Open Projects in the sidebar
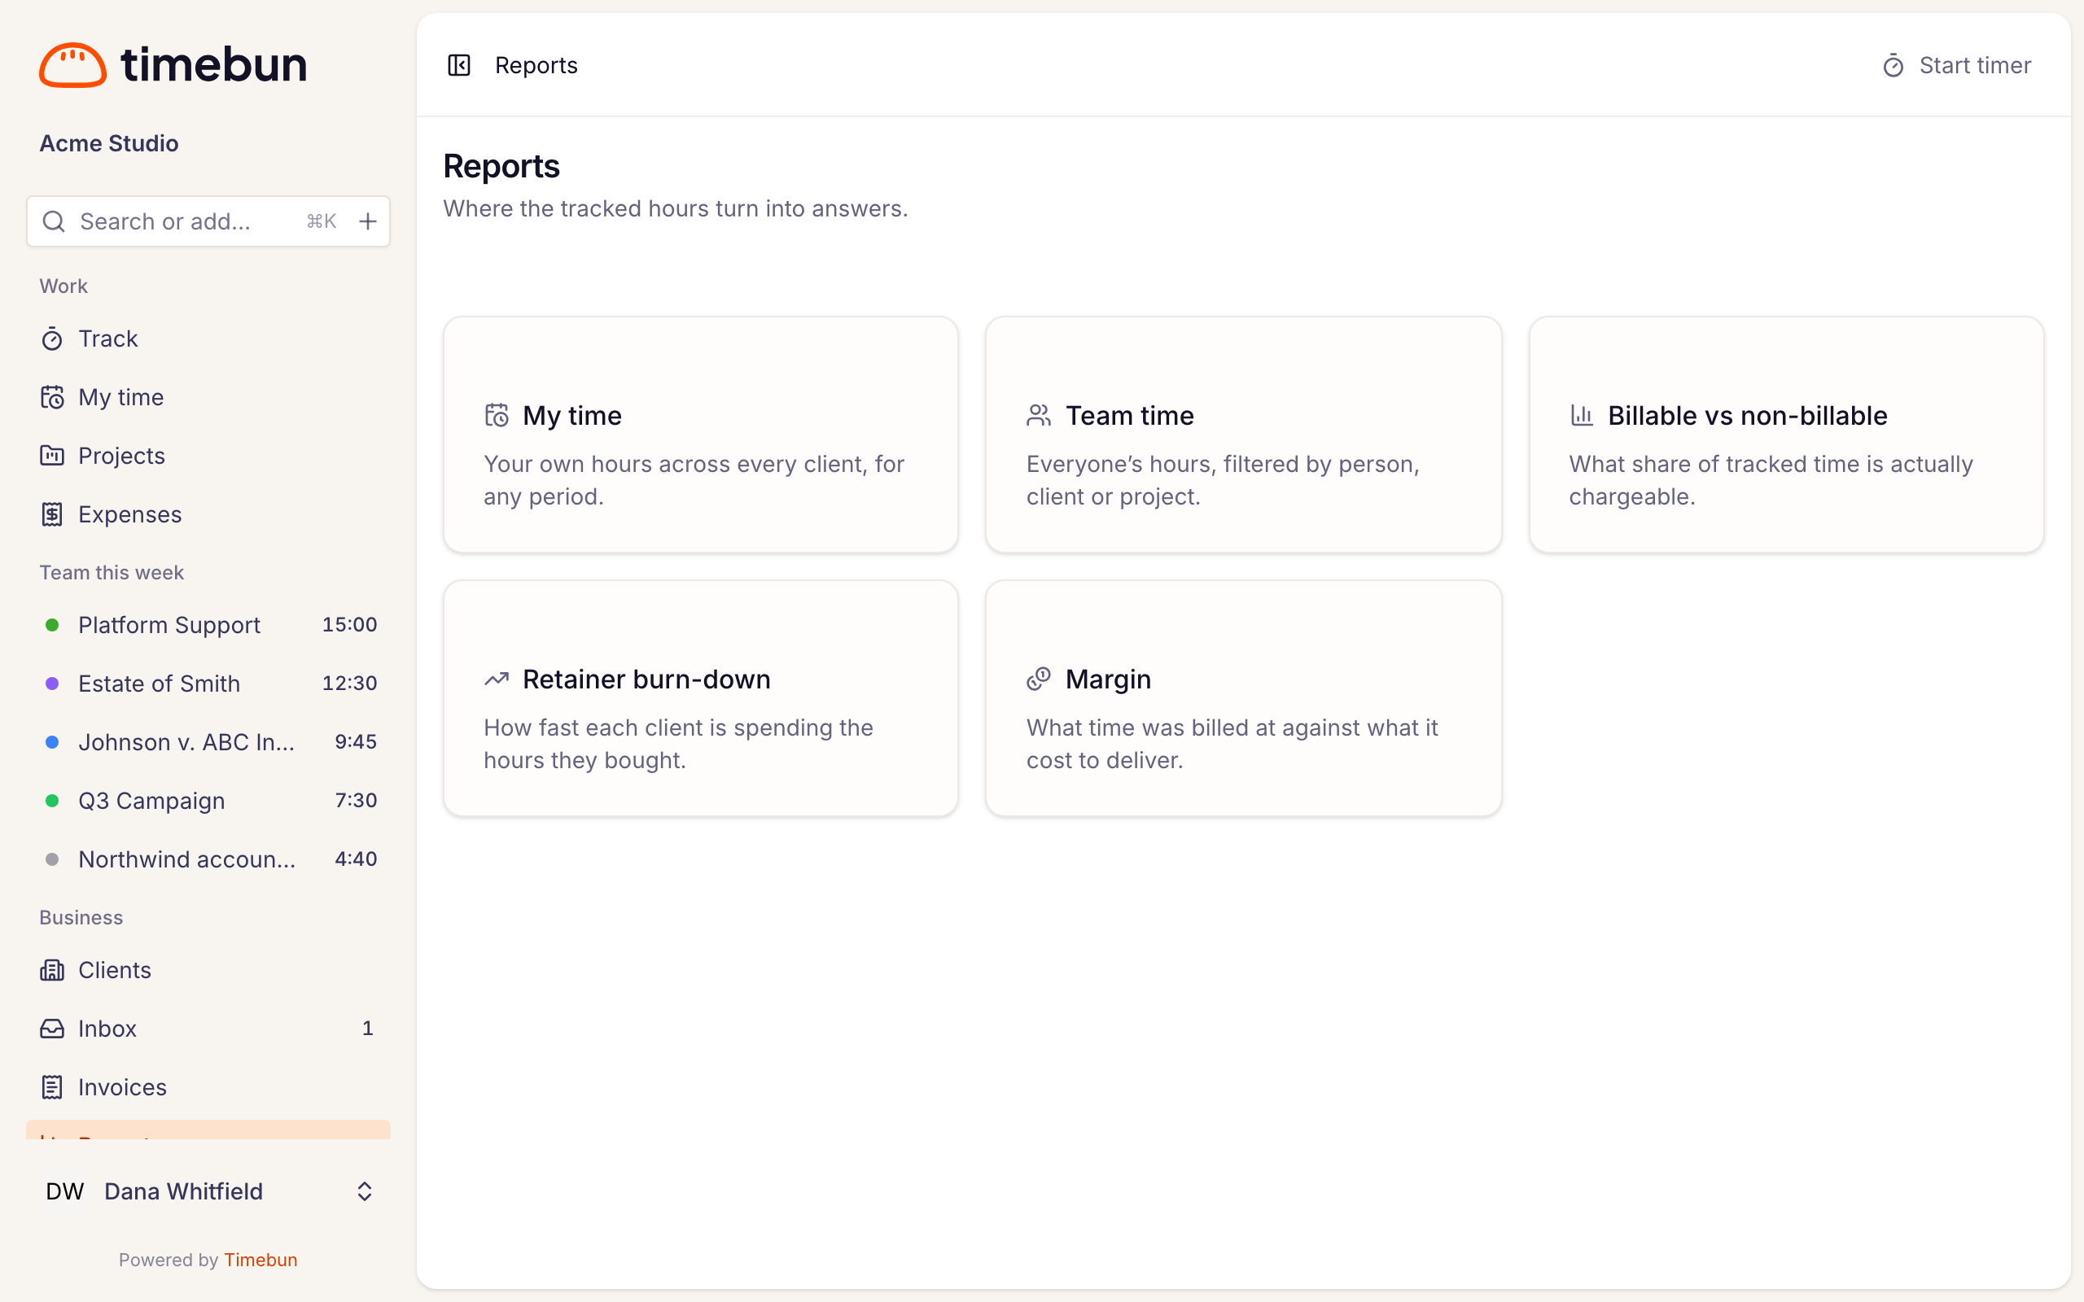Image resolution: width=2084 pixels, height=1302 pixels. pos(208,456)
